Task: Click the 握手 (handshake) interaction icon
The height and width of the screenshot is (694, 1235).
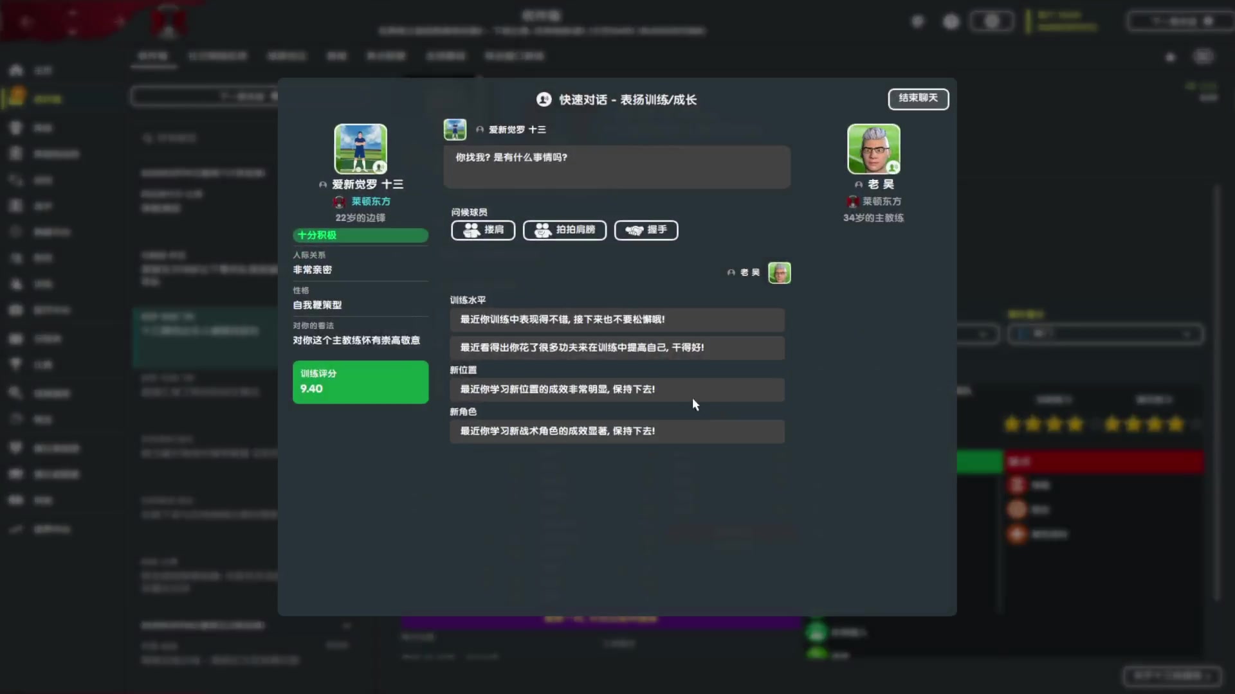Action: [646, 229]
